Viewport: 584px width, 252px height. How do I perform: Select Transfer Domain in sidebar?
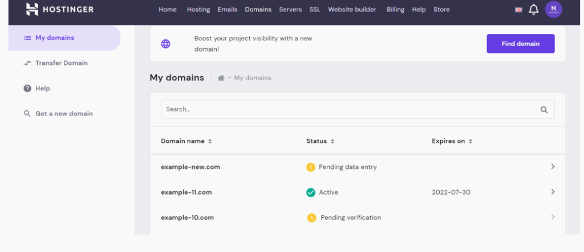61,63
